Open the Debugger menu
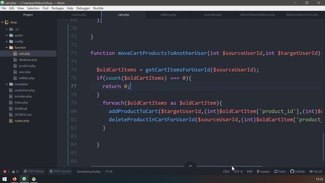Image resolution: width=325 pixels, height=183 pixels. point(83,8)
